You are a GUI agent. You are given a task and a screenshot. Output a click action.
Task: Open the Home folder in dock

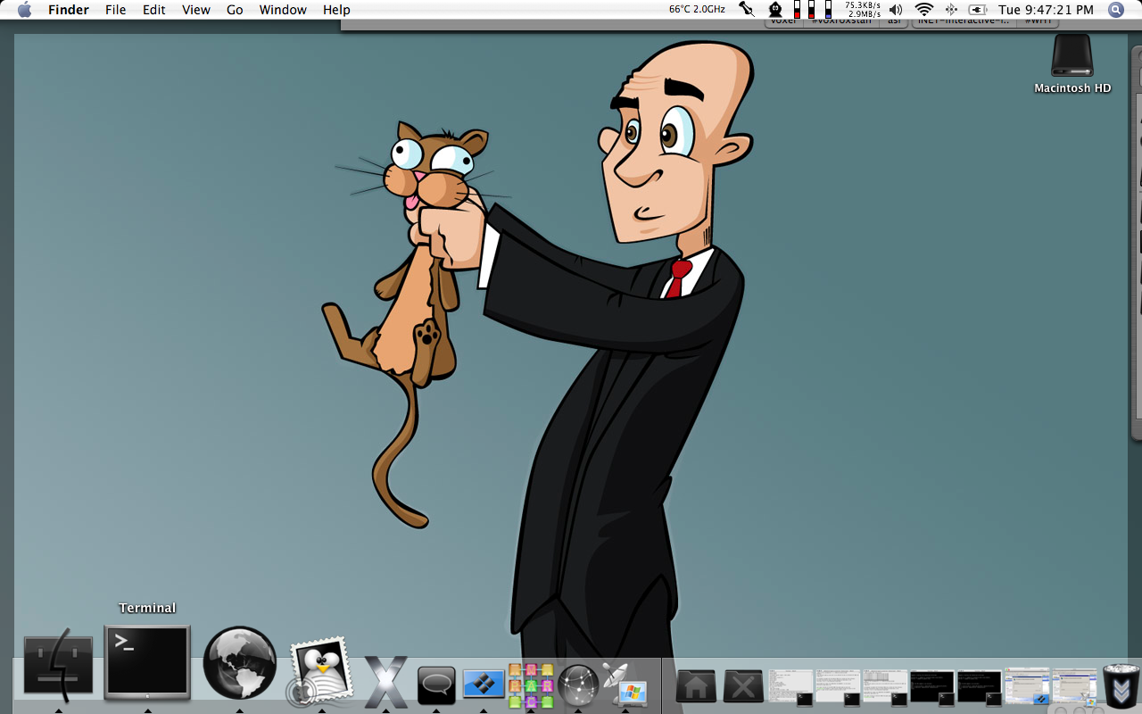[x=696, y=685]
